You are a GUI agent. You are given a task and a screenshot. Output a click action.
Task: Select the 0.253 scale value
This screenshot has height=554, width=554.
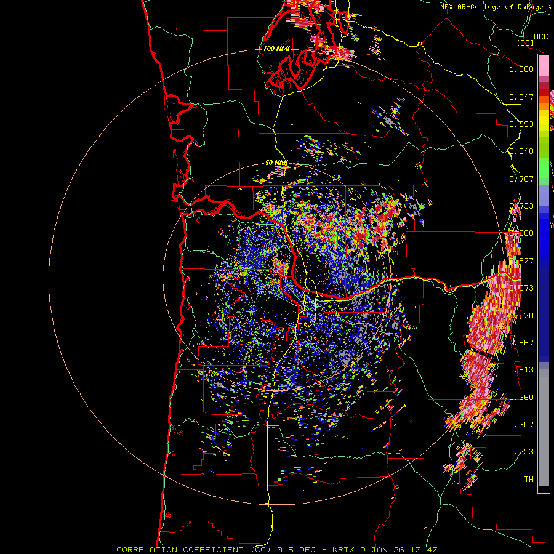521,452
